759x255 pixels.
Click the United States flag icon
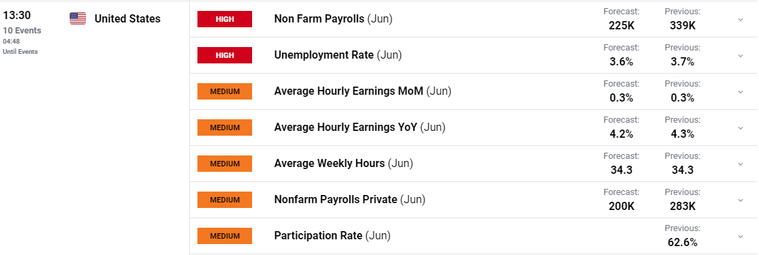(78, 18)
